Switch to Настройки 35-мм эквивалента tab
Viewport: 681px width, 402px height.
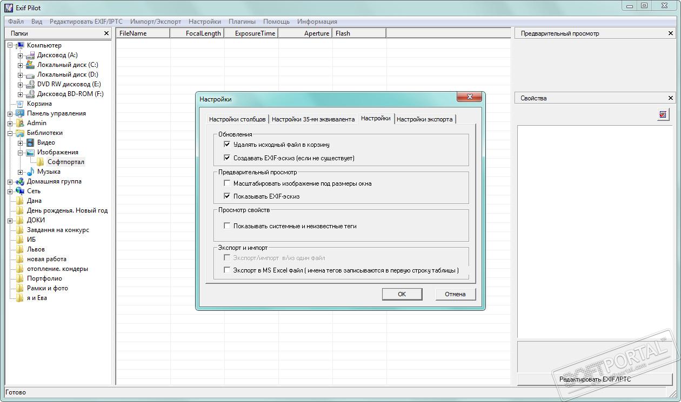313,119
